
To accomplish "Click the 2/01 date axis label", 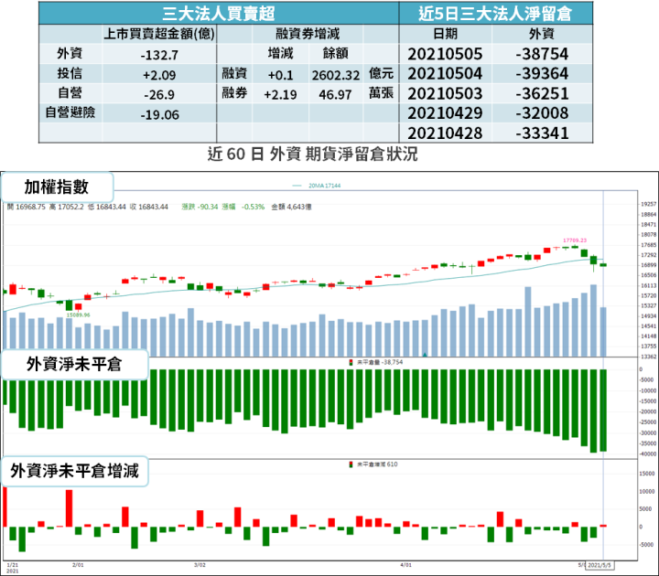I will [78, 565].
